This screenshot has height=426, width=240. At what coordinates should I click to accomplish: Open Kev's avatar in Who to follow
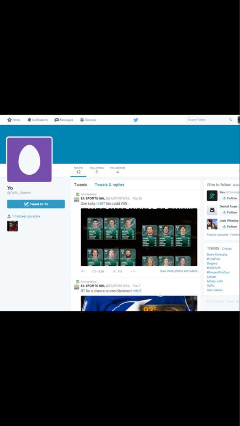(212, 196)
